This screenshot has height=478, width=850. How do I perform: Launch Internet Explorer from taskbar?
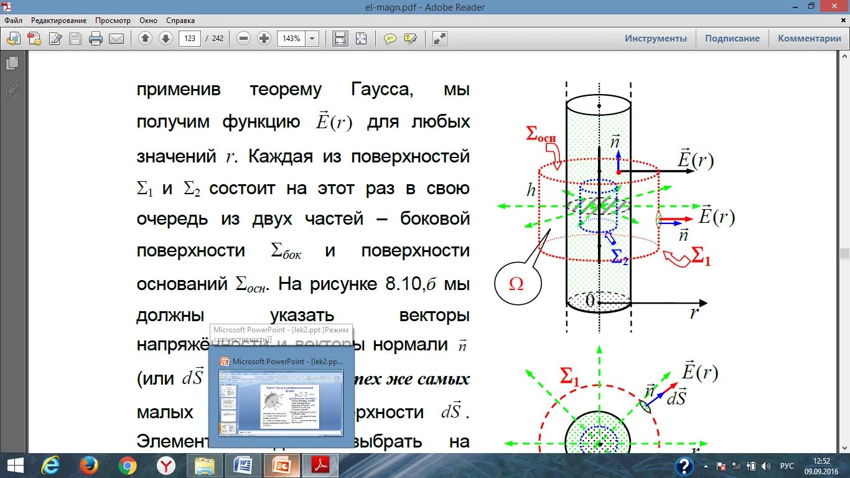(x=50, y=466)
